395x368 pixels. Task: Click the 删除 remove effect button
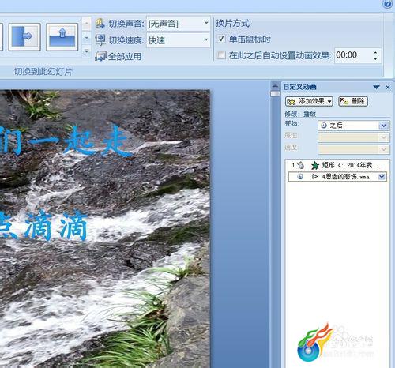coord(353,101)
